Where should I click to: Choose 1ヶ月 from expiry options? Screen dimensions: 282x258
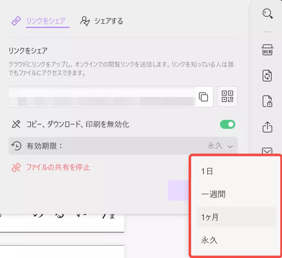(x=236, y=217)
